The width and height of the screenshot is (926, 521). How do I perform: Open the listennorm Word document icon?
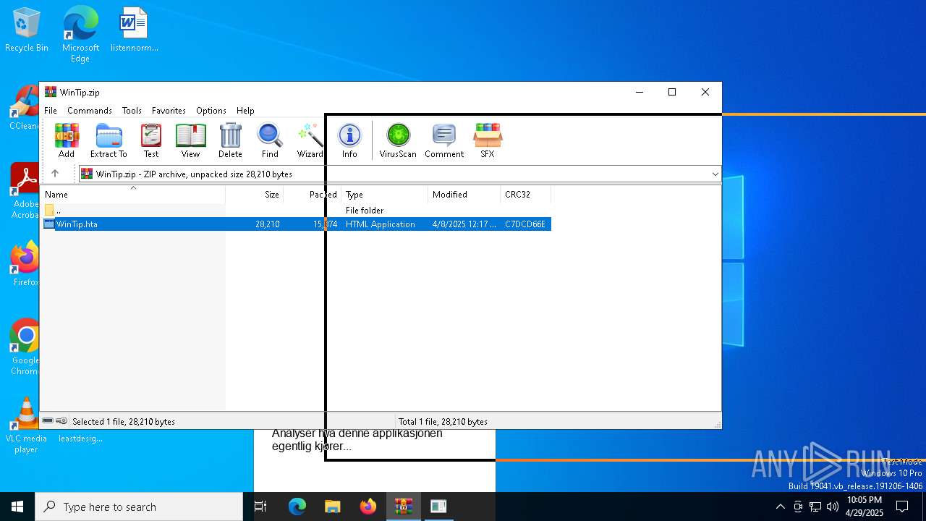click(134, 30)
